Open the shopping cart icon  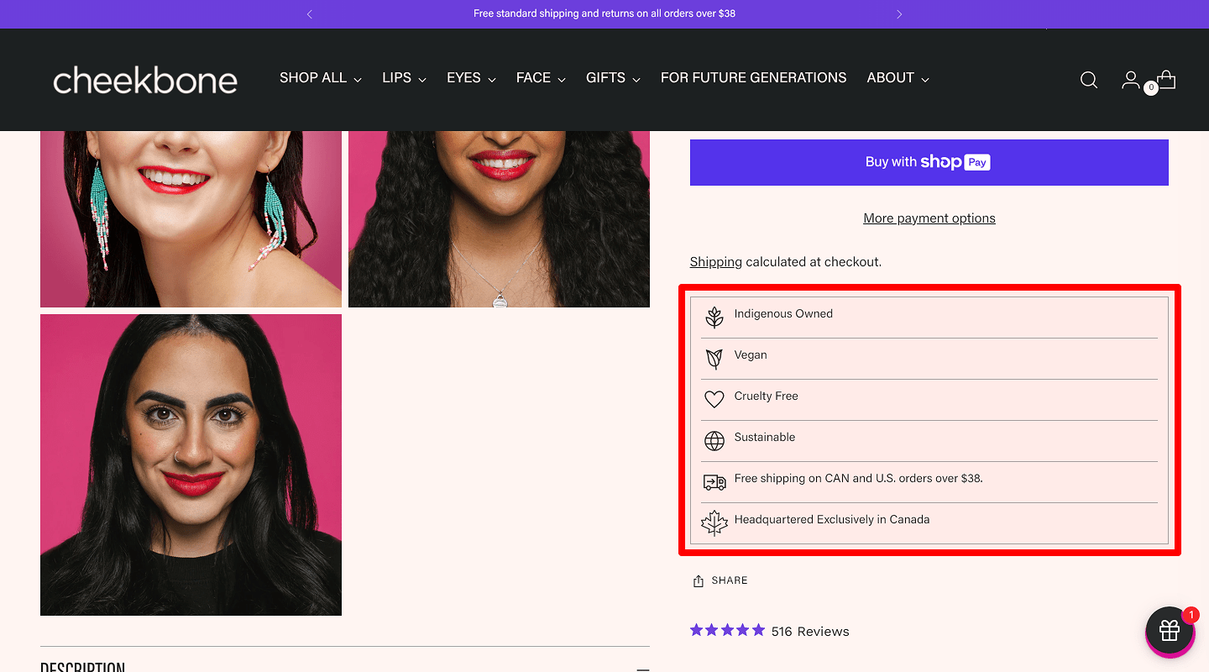click(x=1166, y=78)
